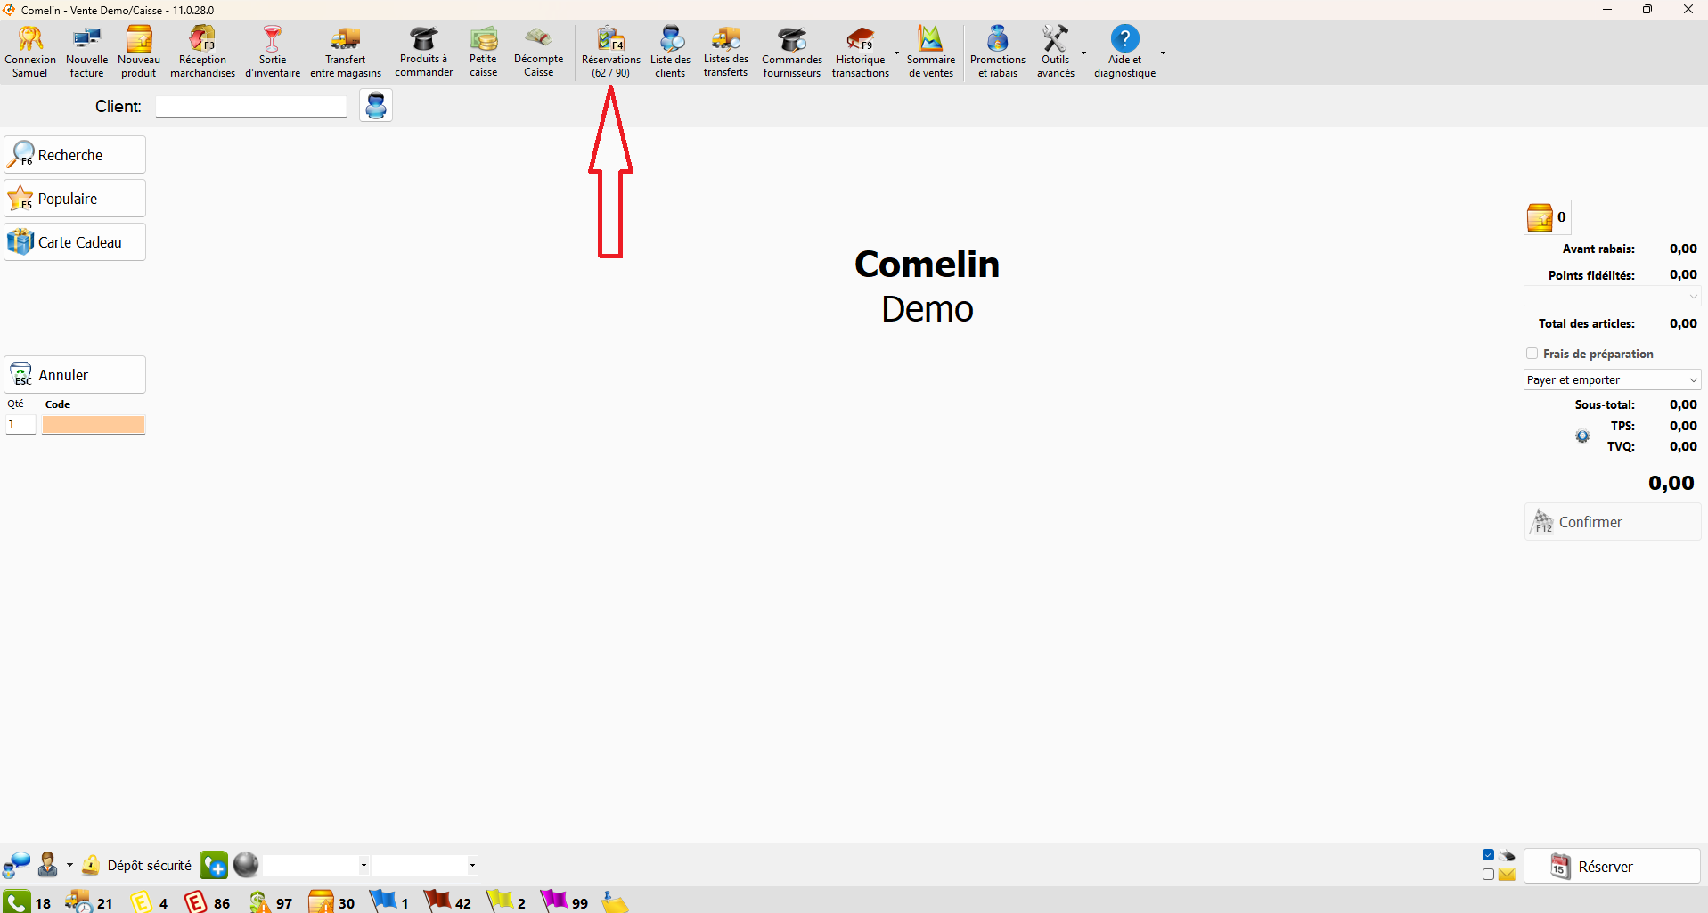Create a Nouvelle facture
The image size is (1708, 913).
pyautogui.click(x=86, y=52)
